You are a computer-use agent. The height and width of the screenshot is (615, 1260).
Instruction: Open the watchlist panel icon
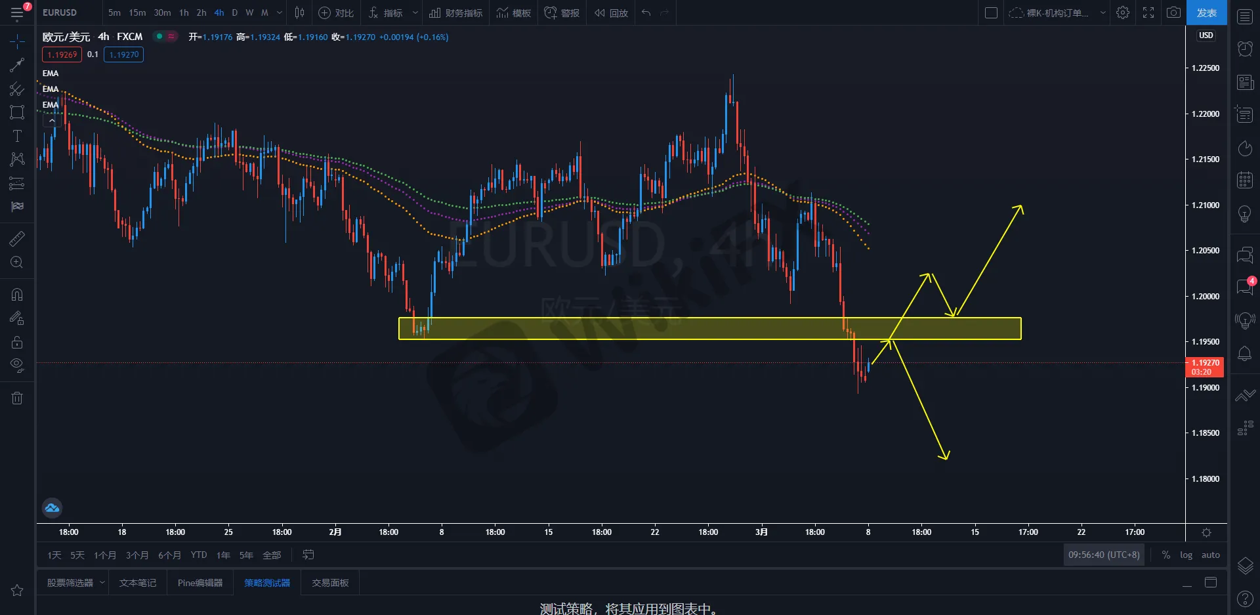[1245, 16]
